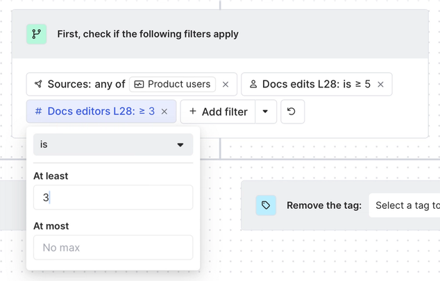Click the At least value field

(x=113, y=198)
